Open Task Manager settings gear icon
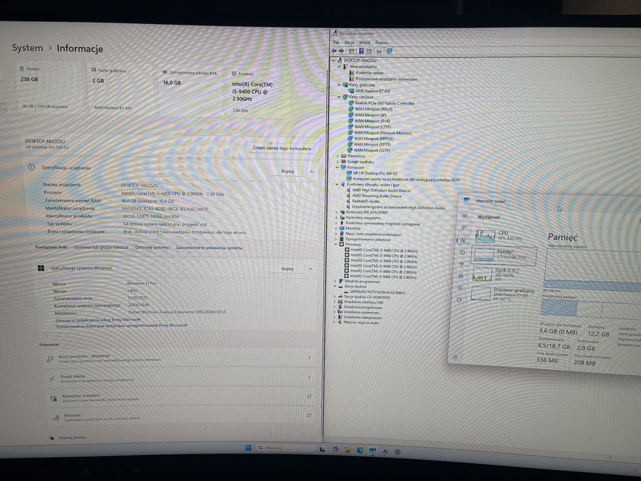 point(455,357)
